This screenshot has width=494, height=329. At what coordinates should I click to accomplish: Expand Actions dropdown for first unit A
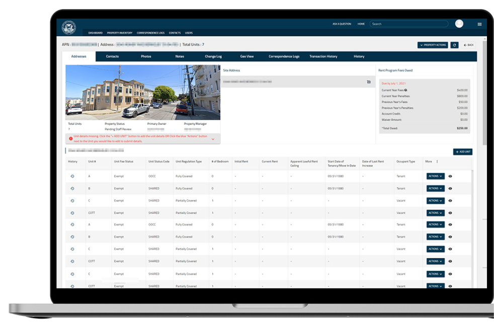coord(435,176)
